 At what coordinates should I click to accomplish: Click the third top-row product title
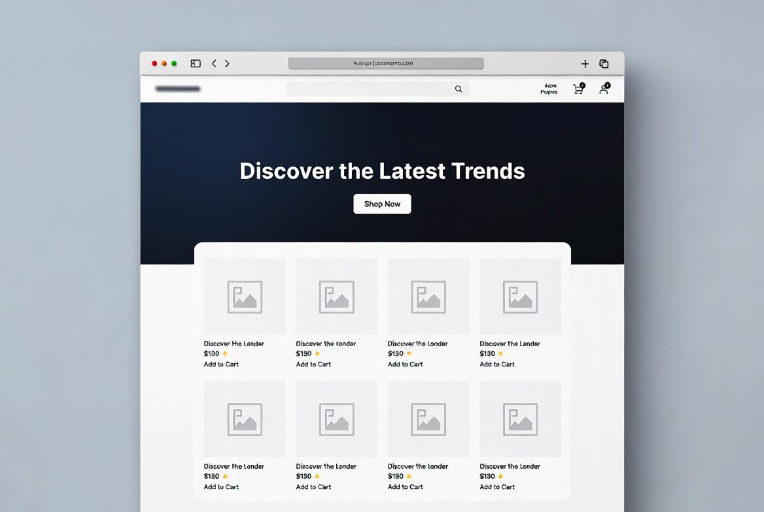click(417, 344)
